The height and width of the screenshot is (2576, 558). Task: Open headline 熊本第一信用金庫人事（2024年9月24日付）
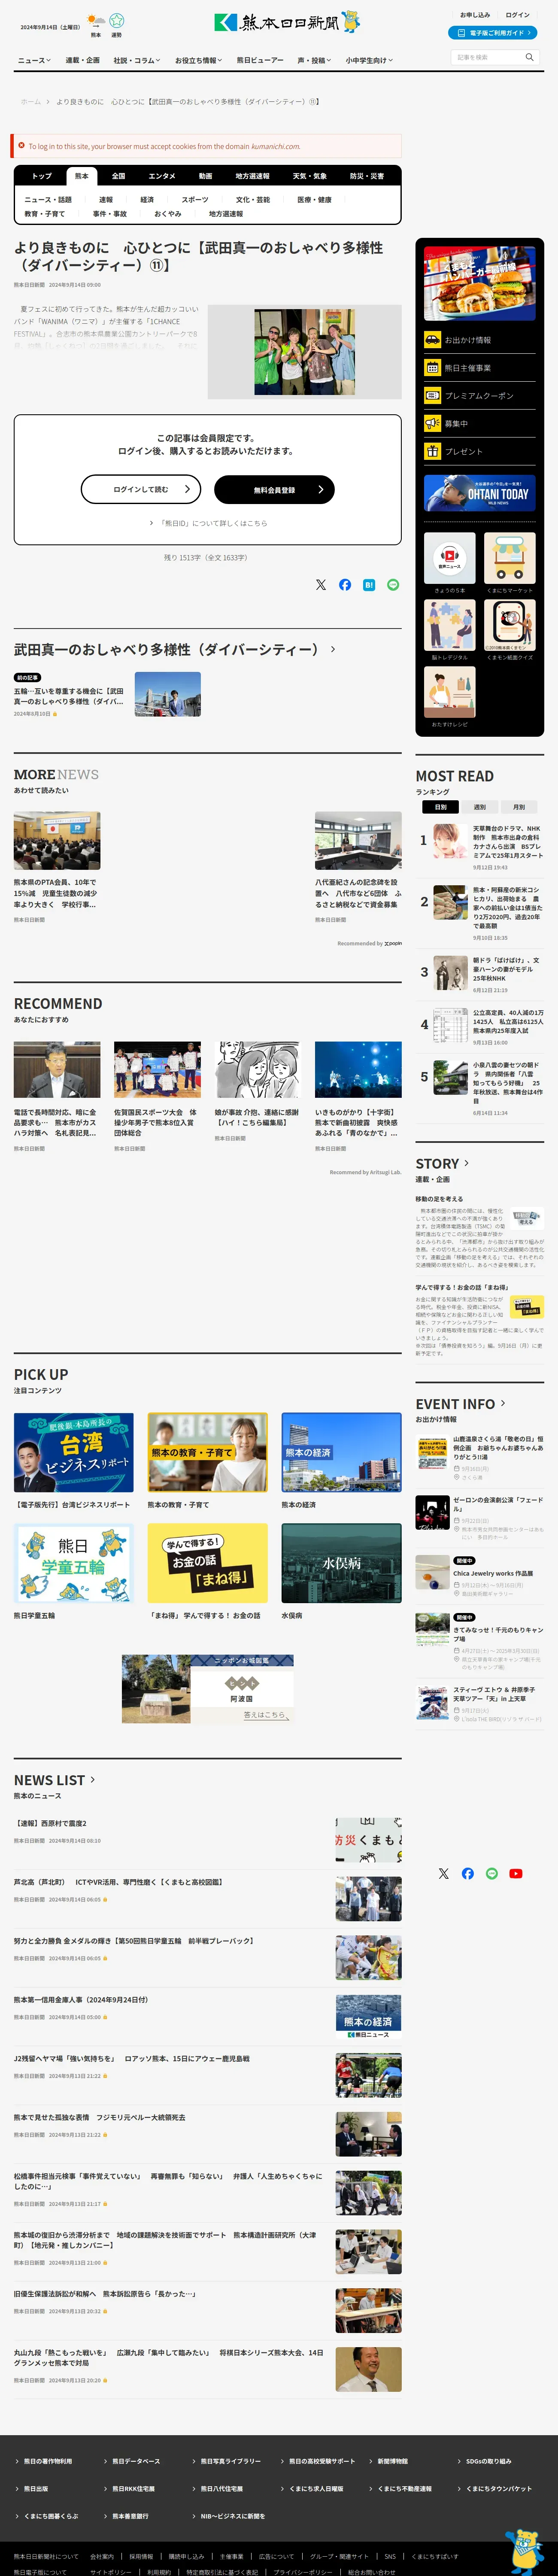click(x=81, y=1999)
